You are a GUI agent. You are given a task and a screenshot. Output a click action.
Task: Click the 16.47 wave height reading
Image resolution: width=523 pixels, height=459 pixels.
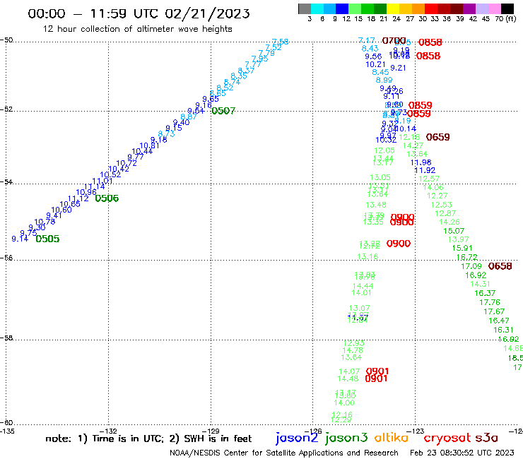click(499, 321)
